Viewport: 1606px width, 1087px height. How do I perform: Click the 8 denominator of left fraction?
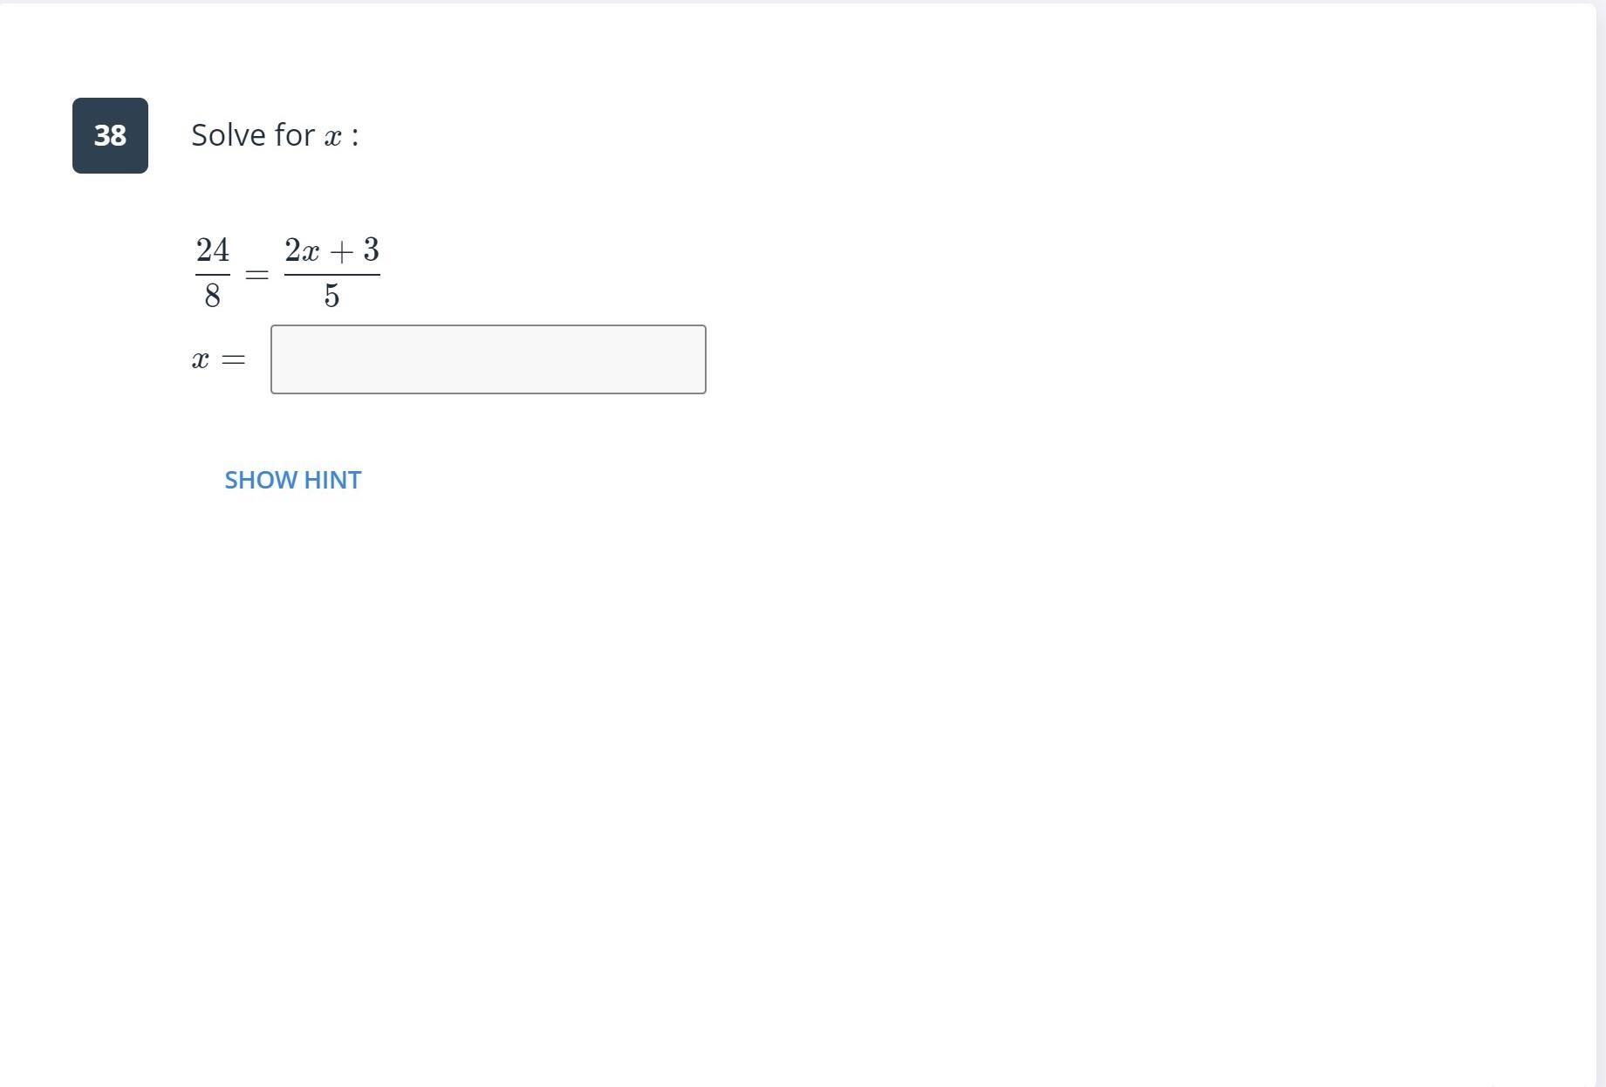[x=212, y=296]
